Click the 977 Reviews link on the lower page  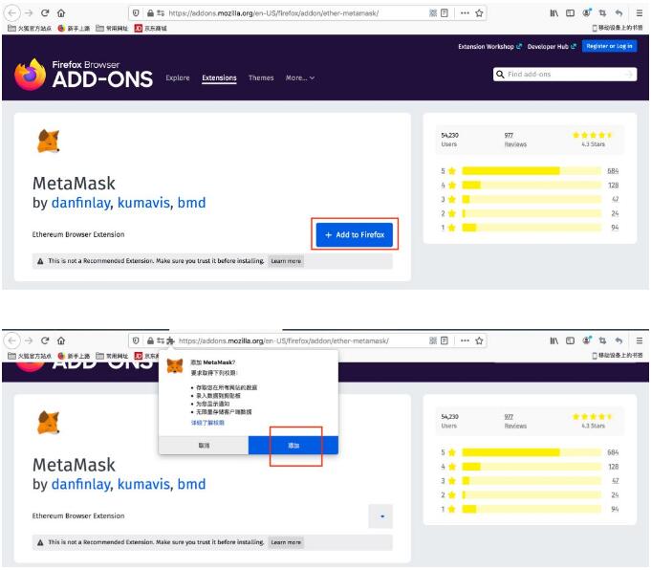click(x=515, y=421)
